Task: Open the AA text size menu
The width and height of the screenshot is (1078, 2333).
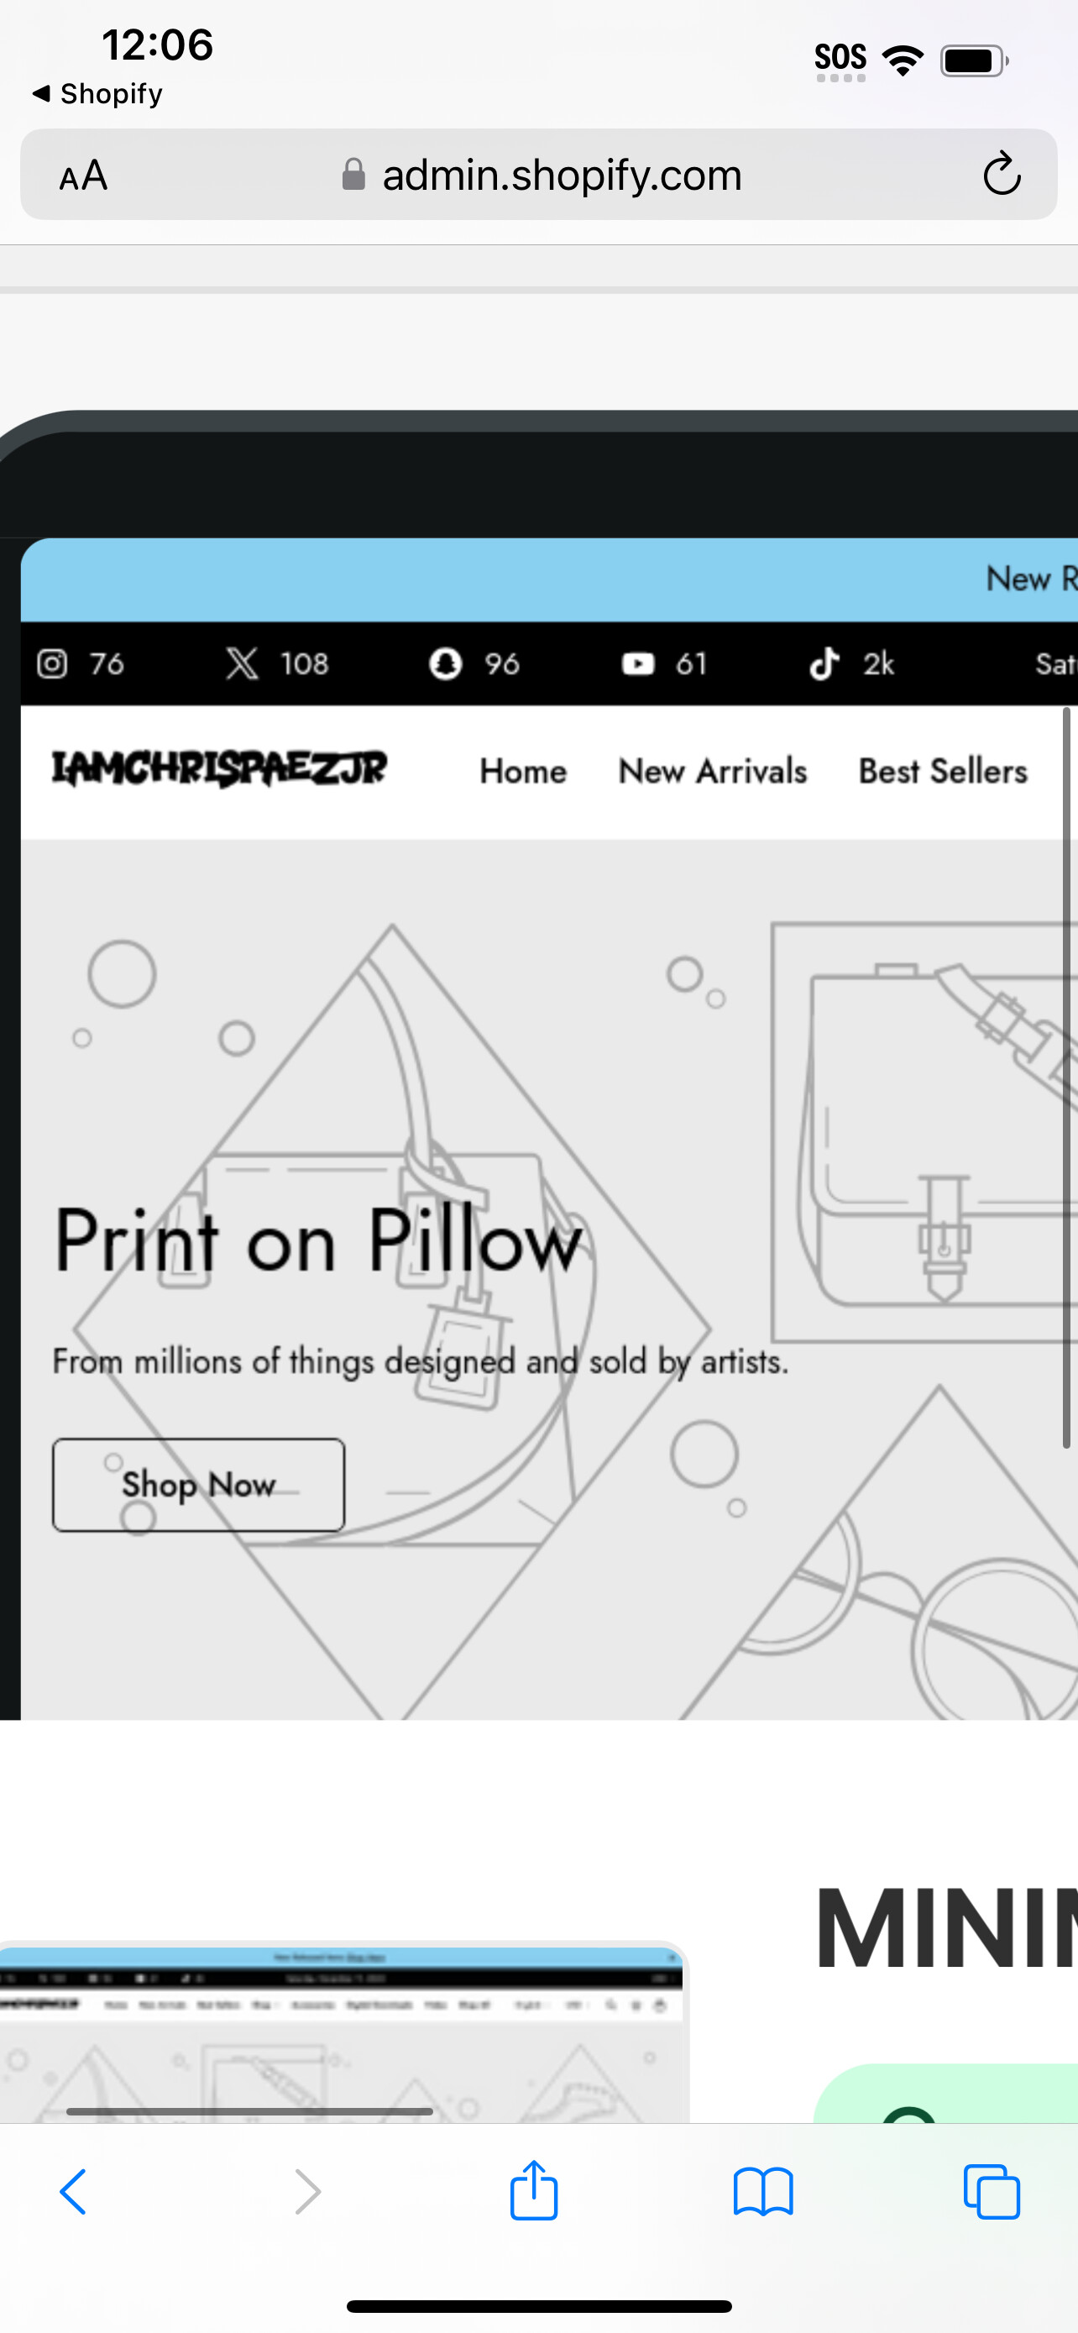Action: (x=83, y=176)
